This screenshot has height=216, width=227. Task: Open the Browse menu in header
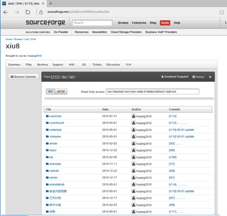(x=123, y=23)
